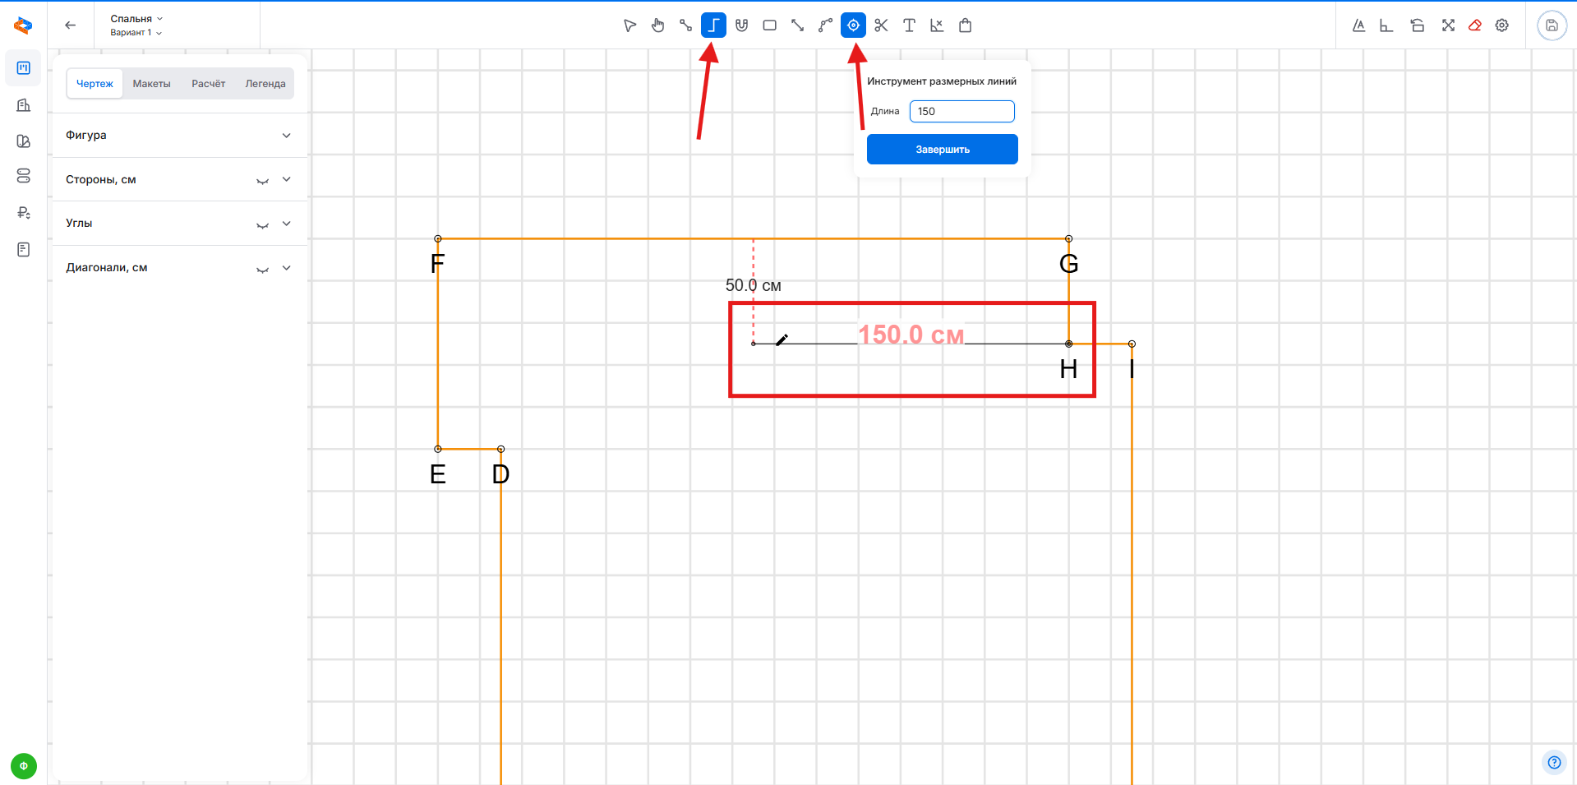Toggle the eye icon for Углы
1577x785 pixels.
(x=262, y=224)
